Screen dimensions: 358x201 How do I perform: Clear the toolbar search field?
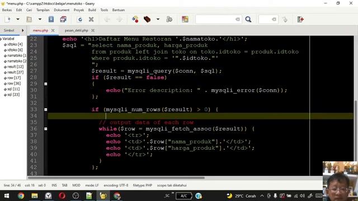pyautogui.click(x=238, y=20)
